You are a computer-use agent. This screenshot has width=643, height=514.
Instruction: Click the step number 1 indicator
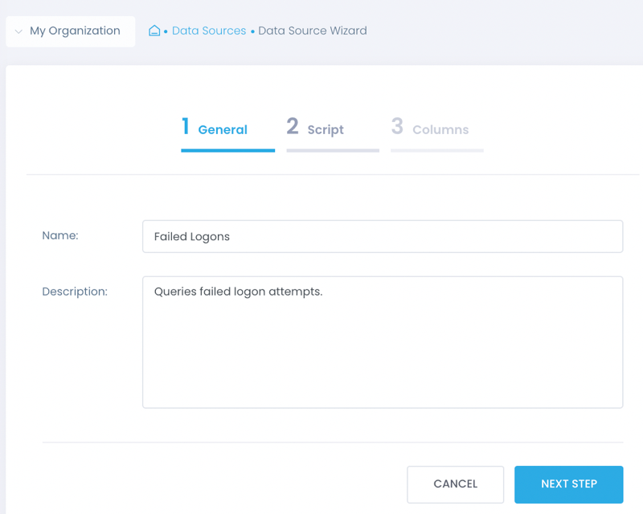185,127
